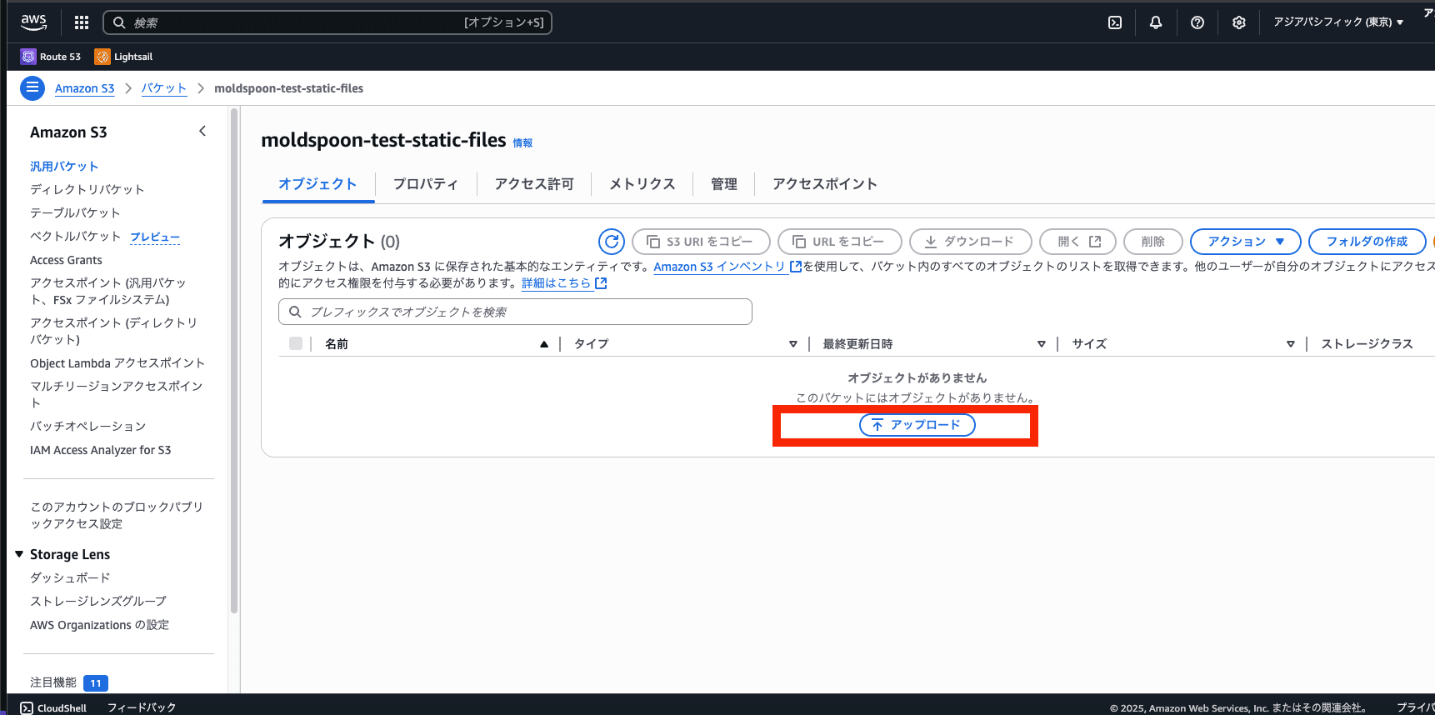
Task: Open General purpose buckets in sidebar
Action: [64, 167]
